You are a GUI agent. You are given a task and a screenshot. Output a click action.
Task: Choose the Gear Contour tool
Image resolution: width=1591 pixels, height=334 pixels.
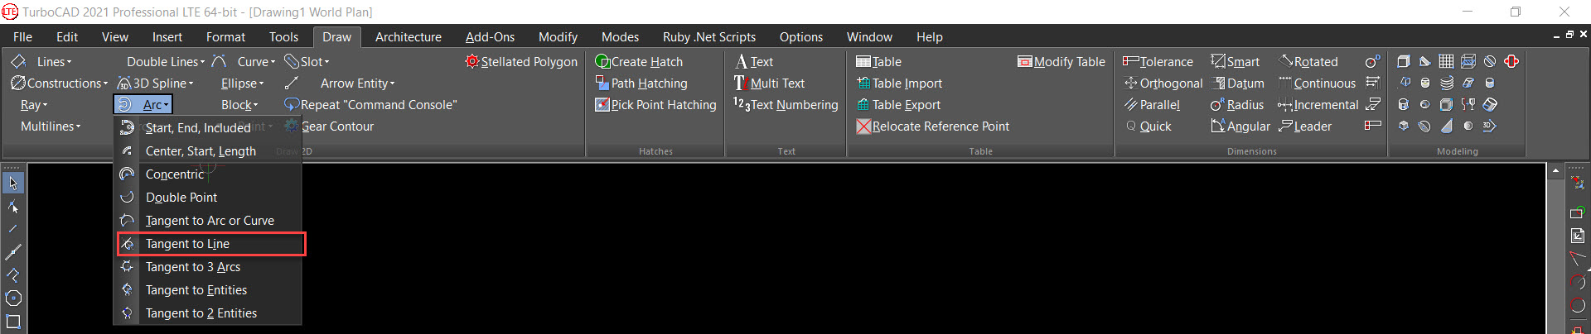point(330,126)
